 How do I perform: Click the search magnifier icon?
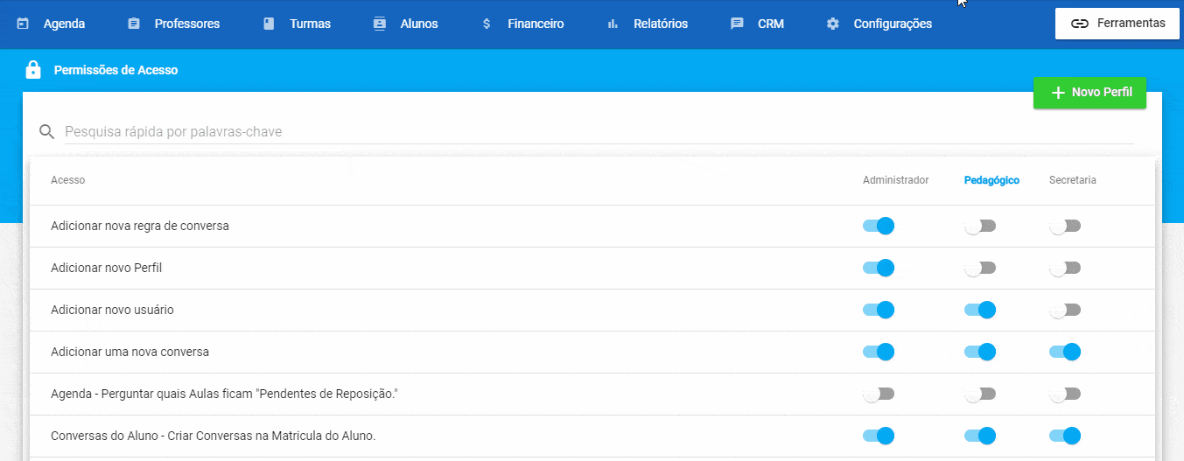pyautogui.click(x=47, y=132)
